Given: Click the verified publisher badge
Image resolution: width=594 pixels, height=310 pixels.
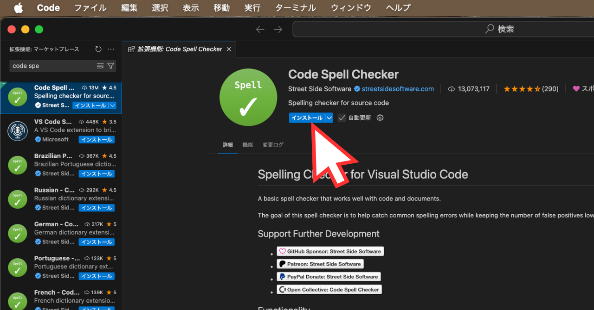Looking at the screenshot, I should pyautogui.click(x=357, y=89).
